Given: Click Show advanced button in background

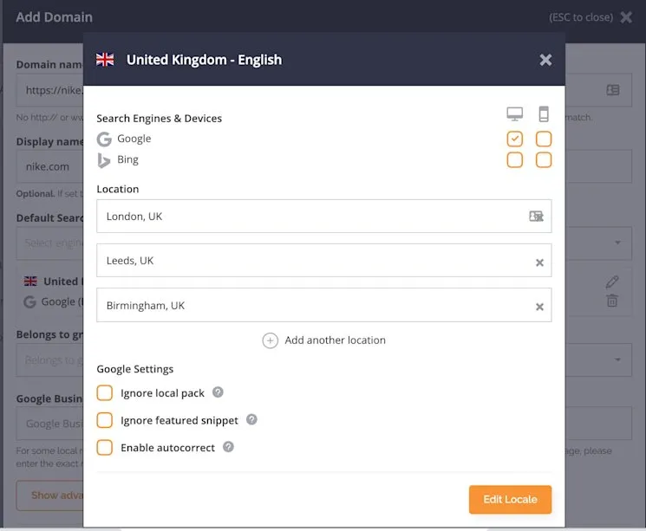Looking at the screenshot, I should pos(49,495).
